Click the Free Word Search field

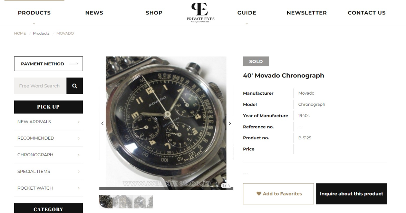pos(40,86)
